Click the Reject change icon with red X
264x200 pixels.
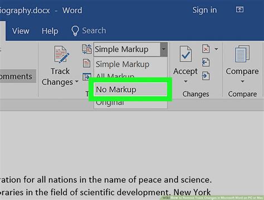pyautogui.click(x=206, y=49)
